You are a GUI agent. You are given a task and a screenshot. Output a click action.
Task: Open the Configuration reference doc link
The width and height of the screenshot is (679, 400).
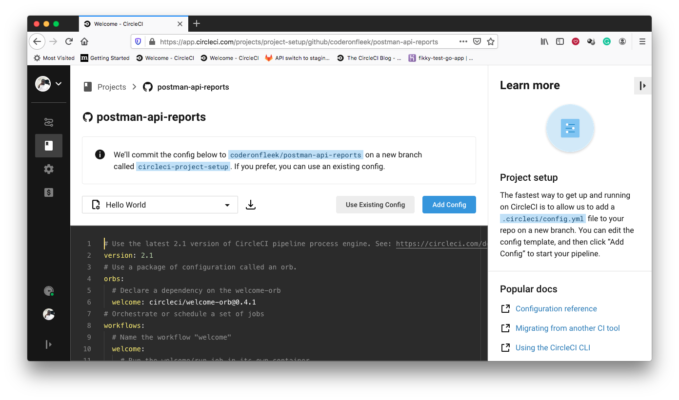point(556,308)
